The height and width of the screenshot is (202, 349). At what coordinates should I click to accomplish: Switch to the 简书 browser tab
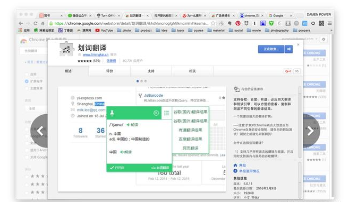(x=51, y=15)
